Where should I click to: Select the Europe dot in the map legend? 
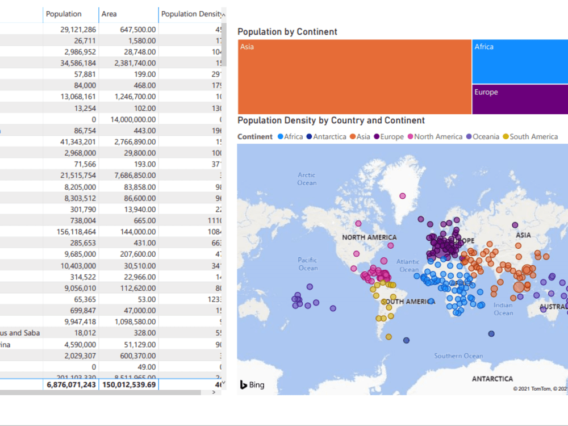(377, 136)
